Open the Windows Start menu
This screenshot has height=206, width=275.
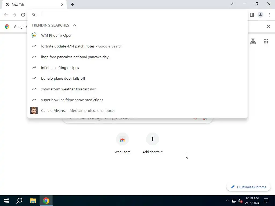pyautogui.click(x=6, y=201)
